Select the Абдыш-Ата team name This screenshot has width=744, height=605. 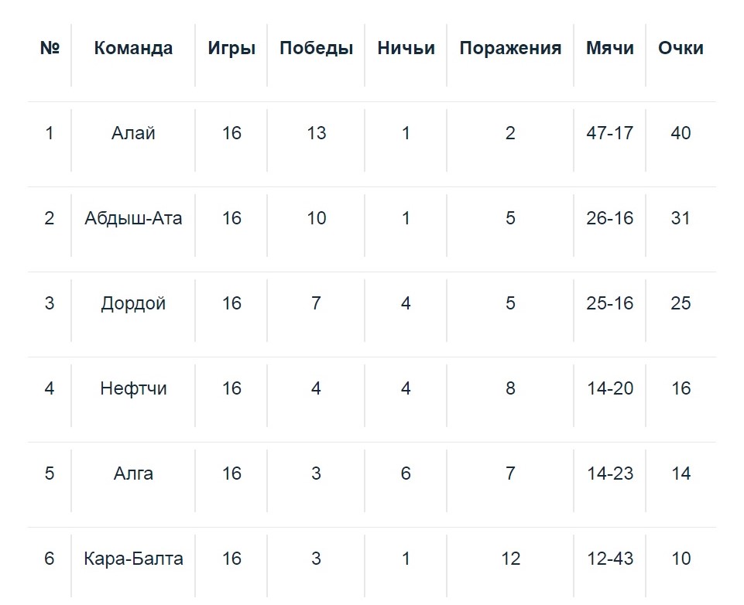133,218
